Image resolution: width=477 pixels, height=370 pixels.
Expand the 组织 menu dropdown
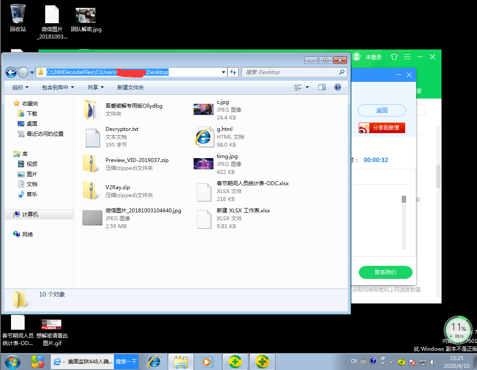coord(21,87)
